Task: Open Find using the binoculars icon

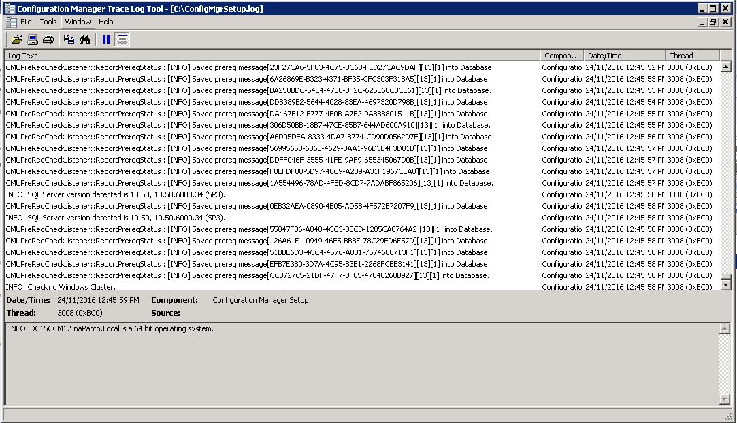Action: [x=84, y=39]
